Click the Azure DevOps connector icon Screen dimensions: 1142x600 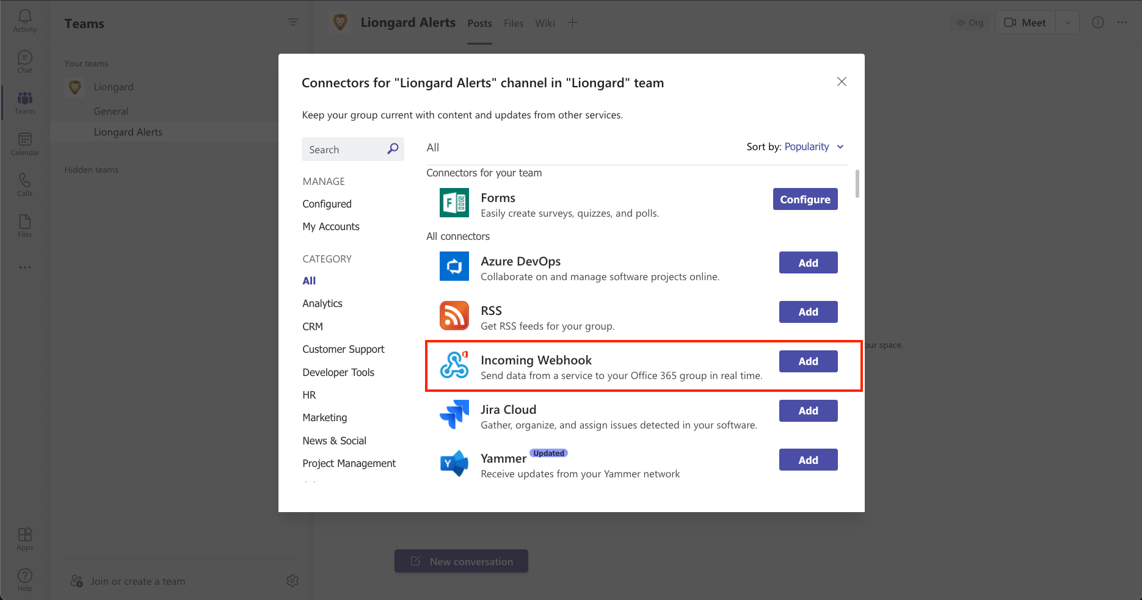click(x=454, y=266)
